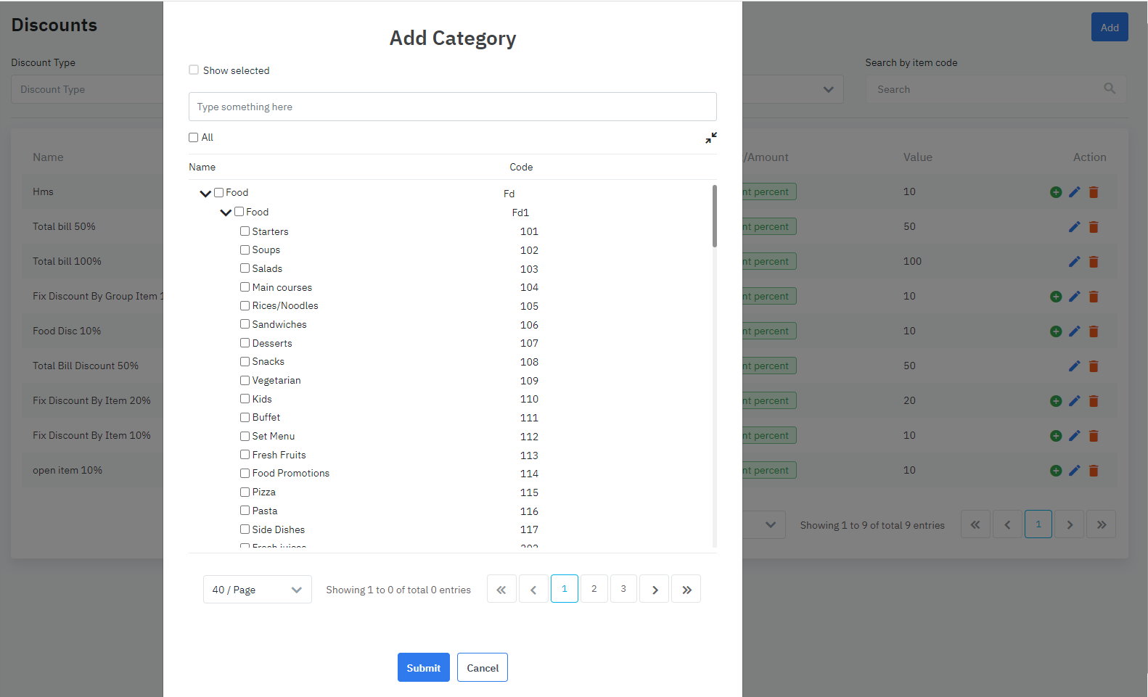Edit the Total bill 50% discount
This screenshot has width=1148, height=697.
coord(1075,227)
